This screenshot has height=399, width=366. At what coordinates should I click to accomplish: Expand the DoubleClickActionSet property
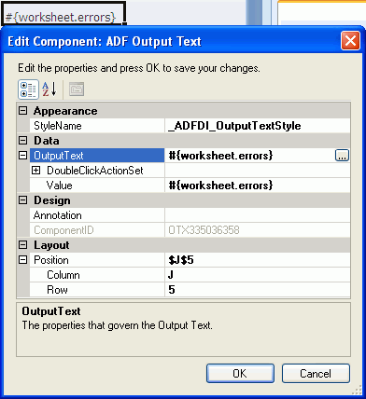pyautogui.click(x=36, y=171)
